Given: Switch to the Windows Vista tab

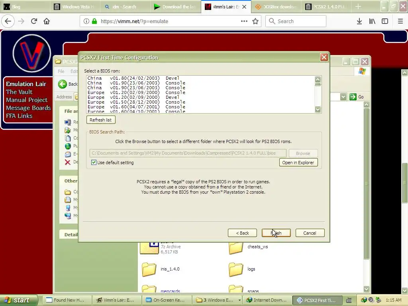Looking at the screenshot, I should click(x=75, y=7).
